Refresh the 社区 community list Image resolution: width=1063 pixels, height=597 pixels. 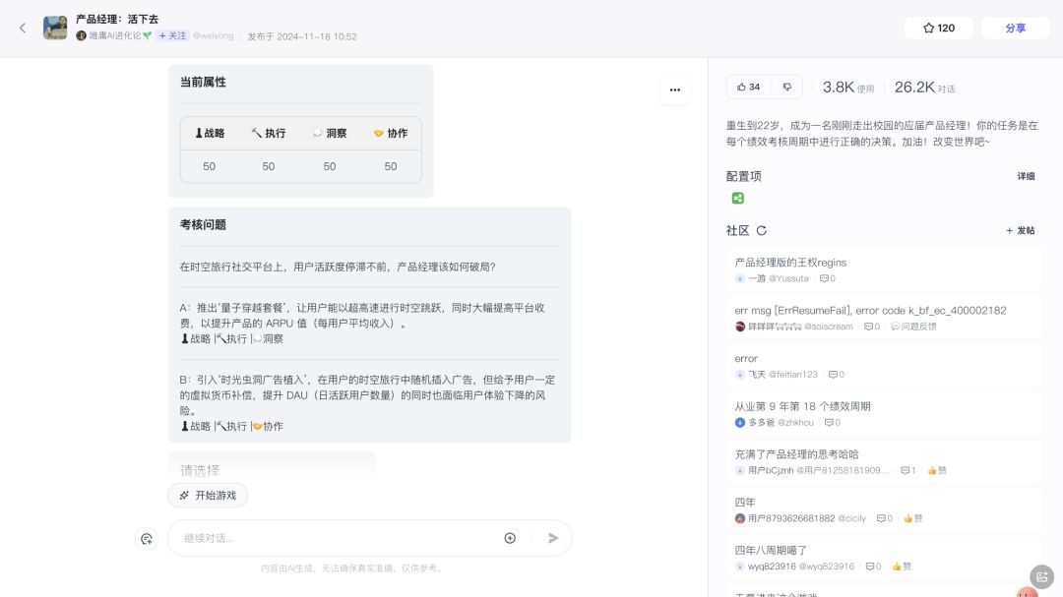tap(761, 231)
